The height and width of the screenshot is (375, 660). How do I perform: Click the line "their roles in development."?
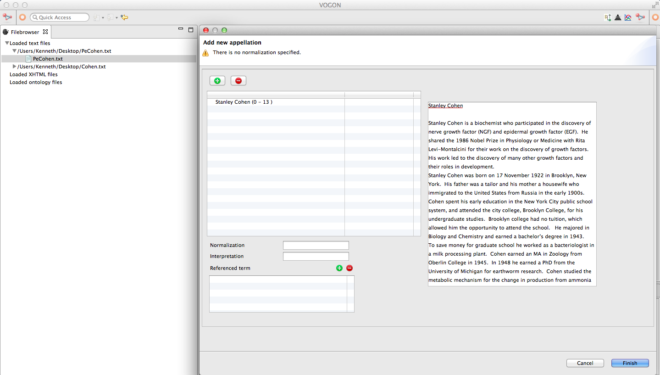(461, 167)
